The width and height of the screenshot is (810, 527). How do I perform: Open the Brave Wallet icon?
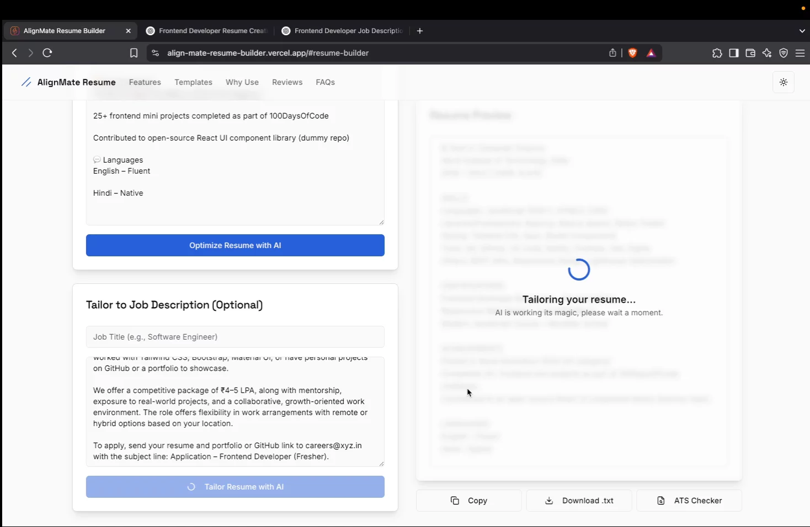pyautogui.click(x=750, y=53)
